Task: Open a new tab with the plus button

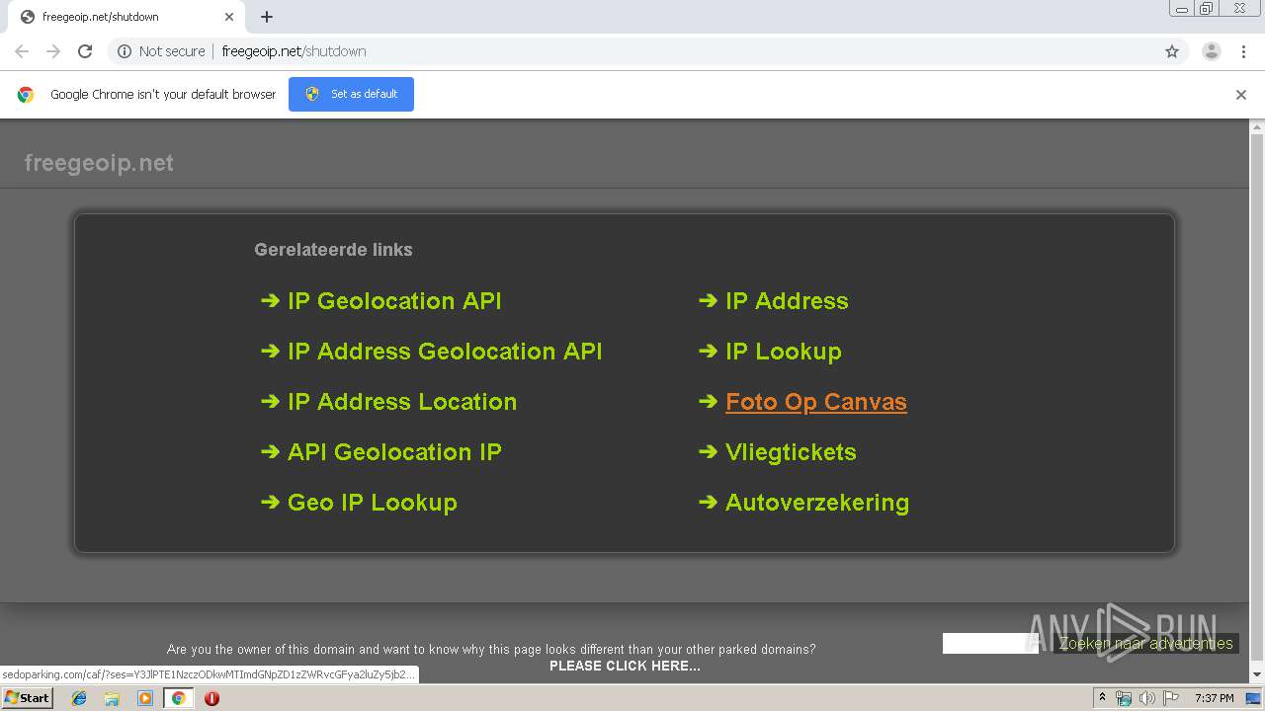Action: 267,17
